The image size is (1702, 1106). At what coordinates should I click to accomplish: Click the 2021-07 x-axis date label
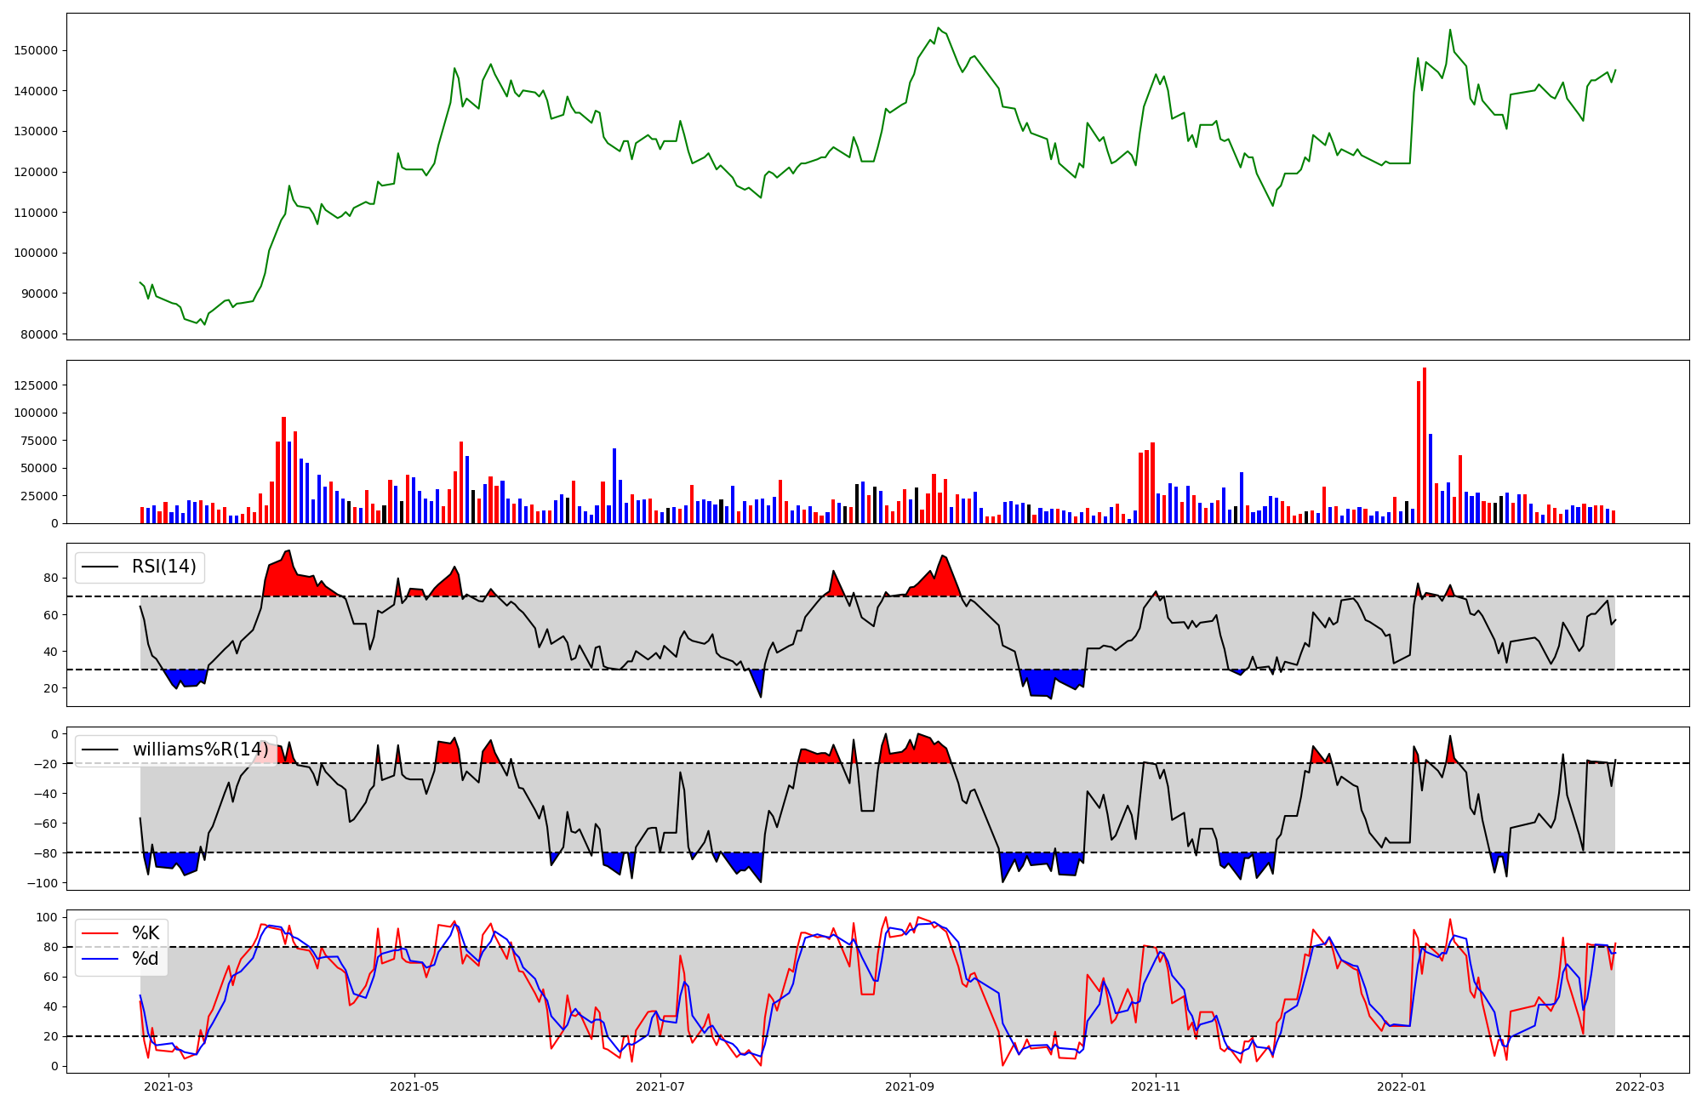pos(660,1086)
